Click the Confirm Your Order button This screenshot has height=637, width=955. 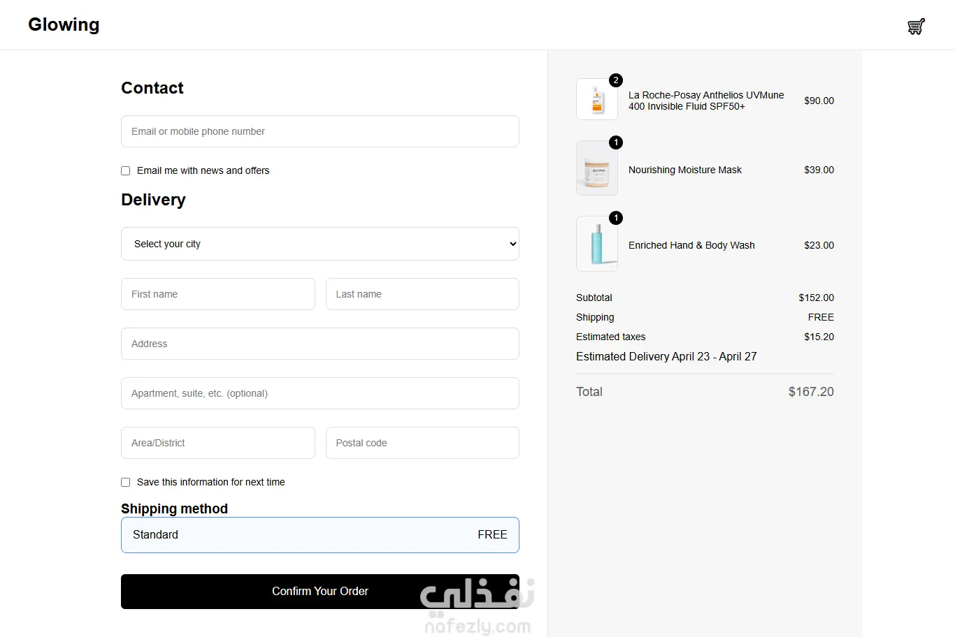pos(320,592)
